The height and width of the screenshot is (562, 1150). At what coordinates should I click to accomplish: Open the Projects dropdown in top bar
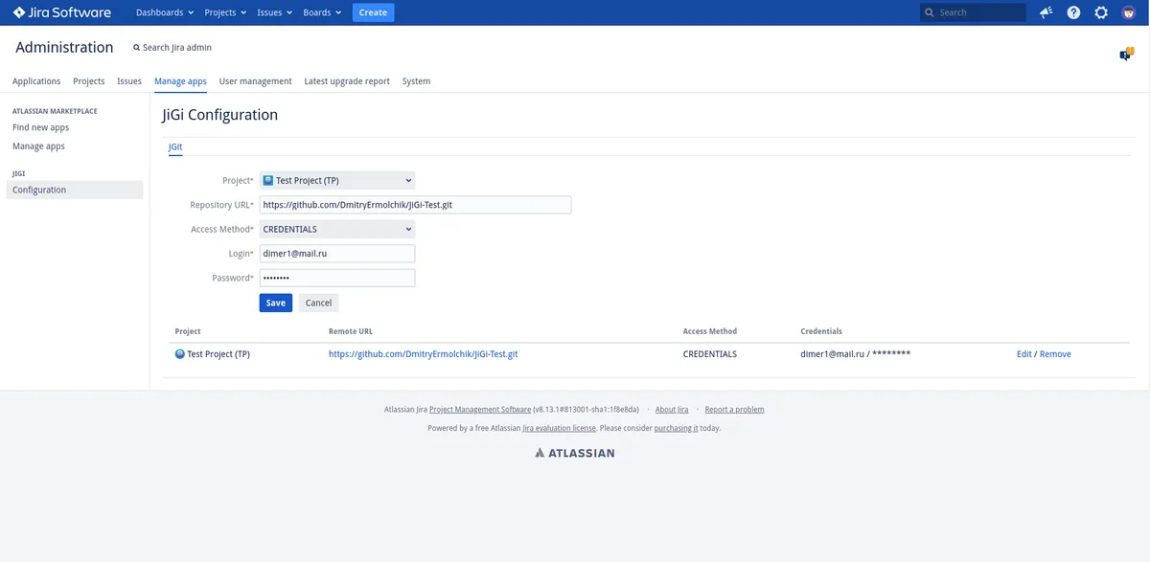[x=225, y=12]
